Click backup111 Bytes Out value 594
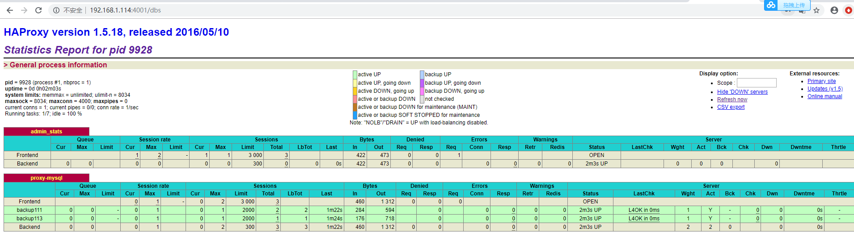This screenshot has width=854, height=244. (x=390, y=210)
